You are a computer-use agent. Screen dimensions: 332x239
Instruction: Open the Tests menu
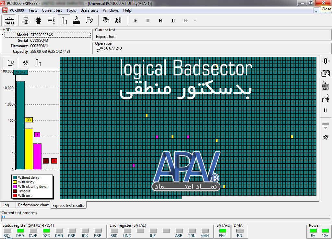(x=33, y=10)
